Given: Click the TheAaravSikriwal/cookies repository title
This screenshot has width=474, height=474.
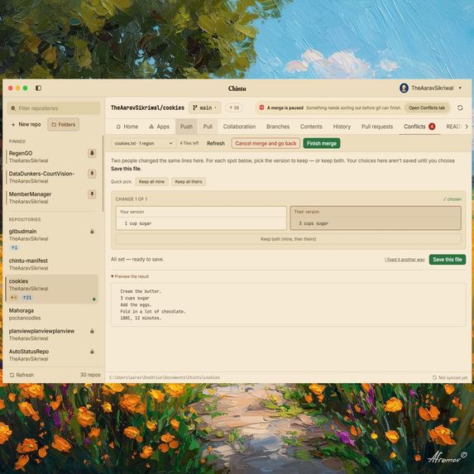Looking at the screenshot, I should (x=147, y=108).
